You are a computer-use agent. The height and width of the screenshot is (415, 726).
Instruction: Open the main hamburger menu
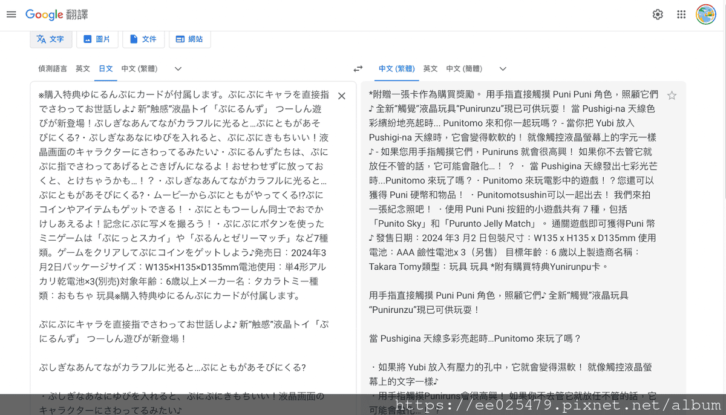[x=11, y=15]
